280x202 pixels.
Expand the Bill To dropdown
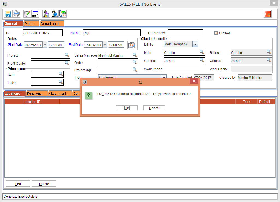tap(195, 44)
